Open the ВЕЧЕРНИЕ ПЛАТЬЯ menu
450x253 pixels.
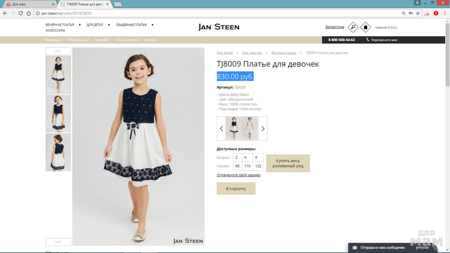click(60, 25)
